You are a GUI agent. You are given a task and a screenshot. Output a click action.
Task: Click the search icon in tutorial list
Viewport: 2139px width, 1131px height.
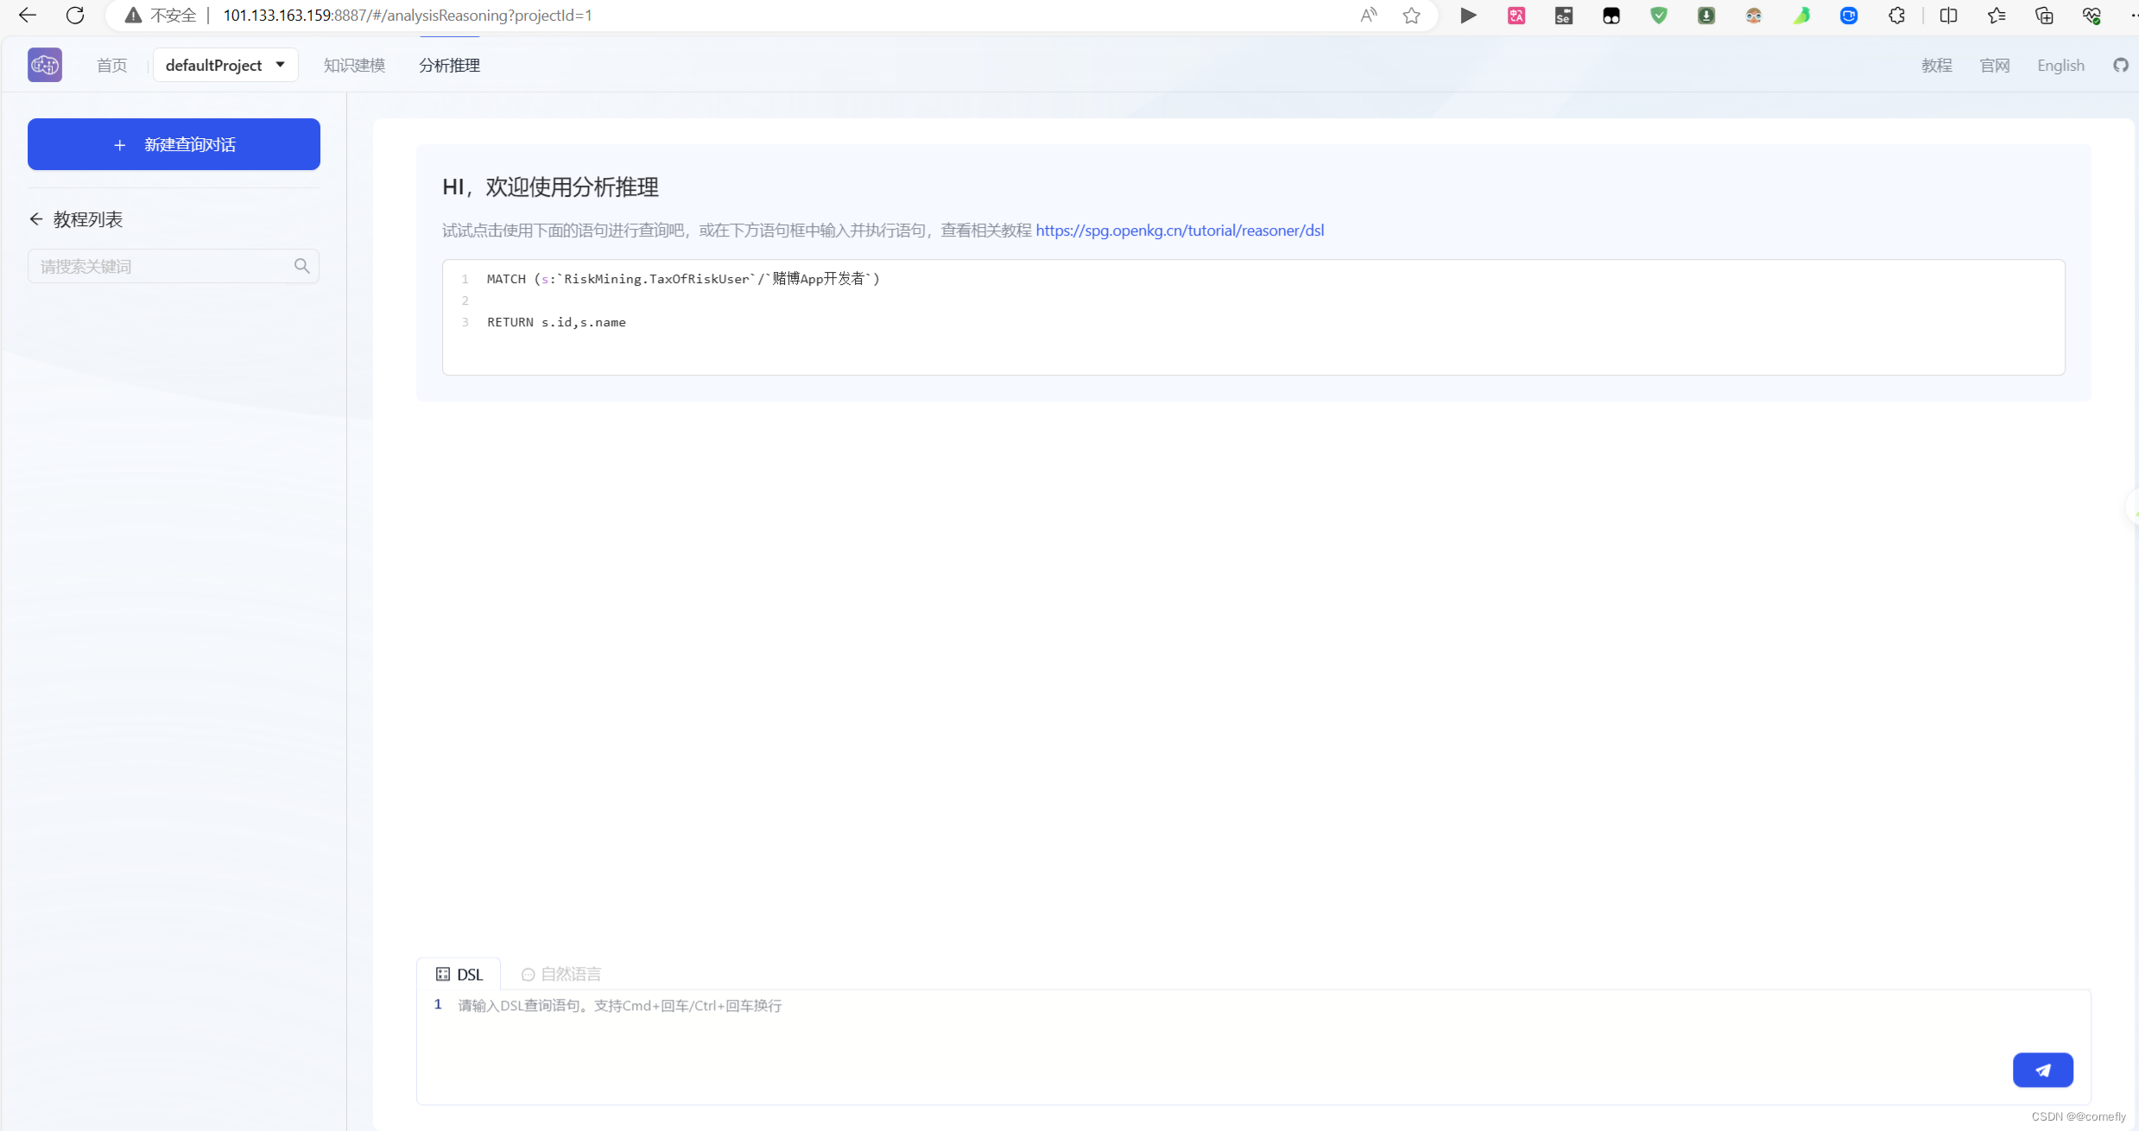301,266
